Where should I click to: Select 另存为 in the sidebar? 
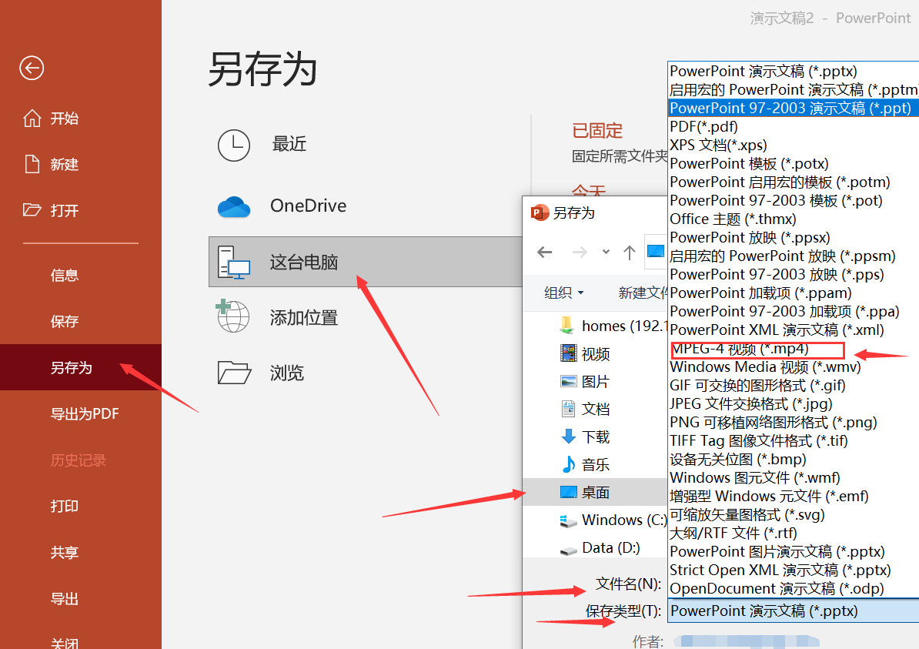coord(80,367)
